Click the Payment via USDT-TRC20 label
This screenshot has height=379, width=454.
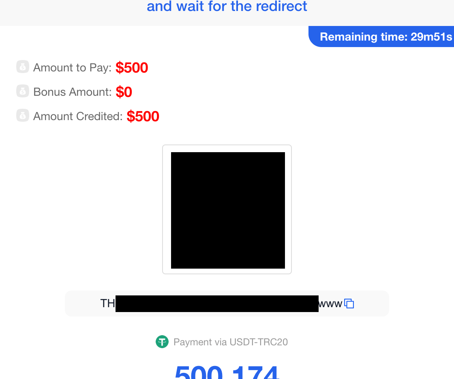[x=230, y=342]
